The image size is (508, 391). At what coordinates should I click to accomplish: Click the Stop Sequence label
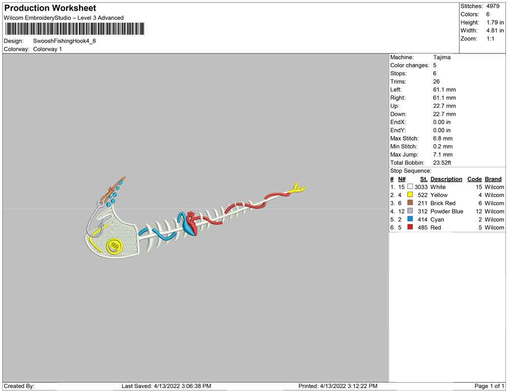coord(411,171)
